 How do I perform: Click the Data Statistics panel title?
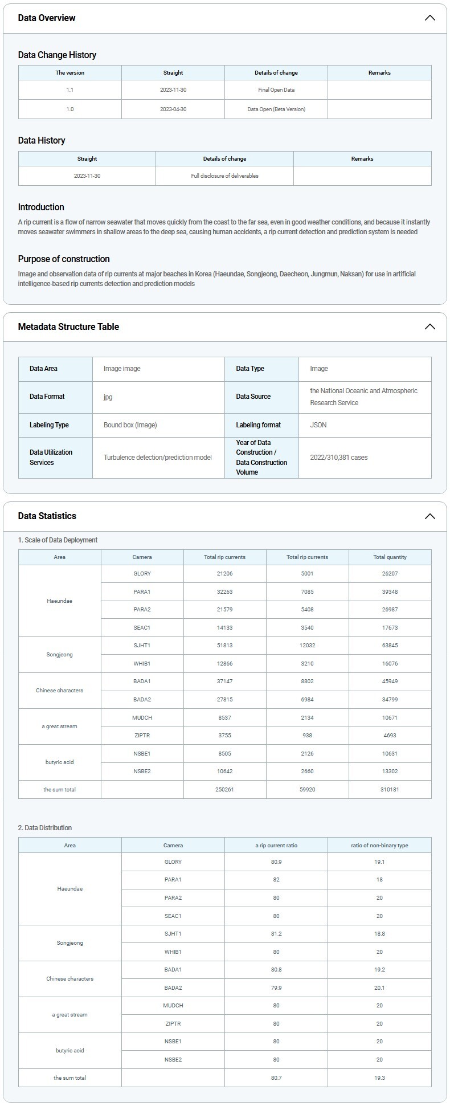(x=47, y=516)
